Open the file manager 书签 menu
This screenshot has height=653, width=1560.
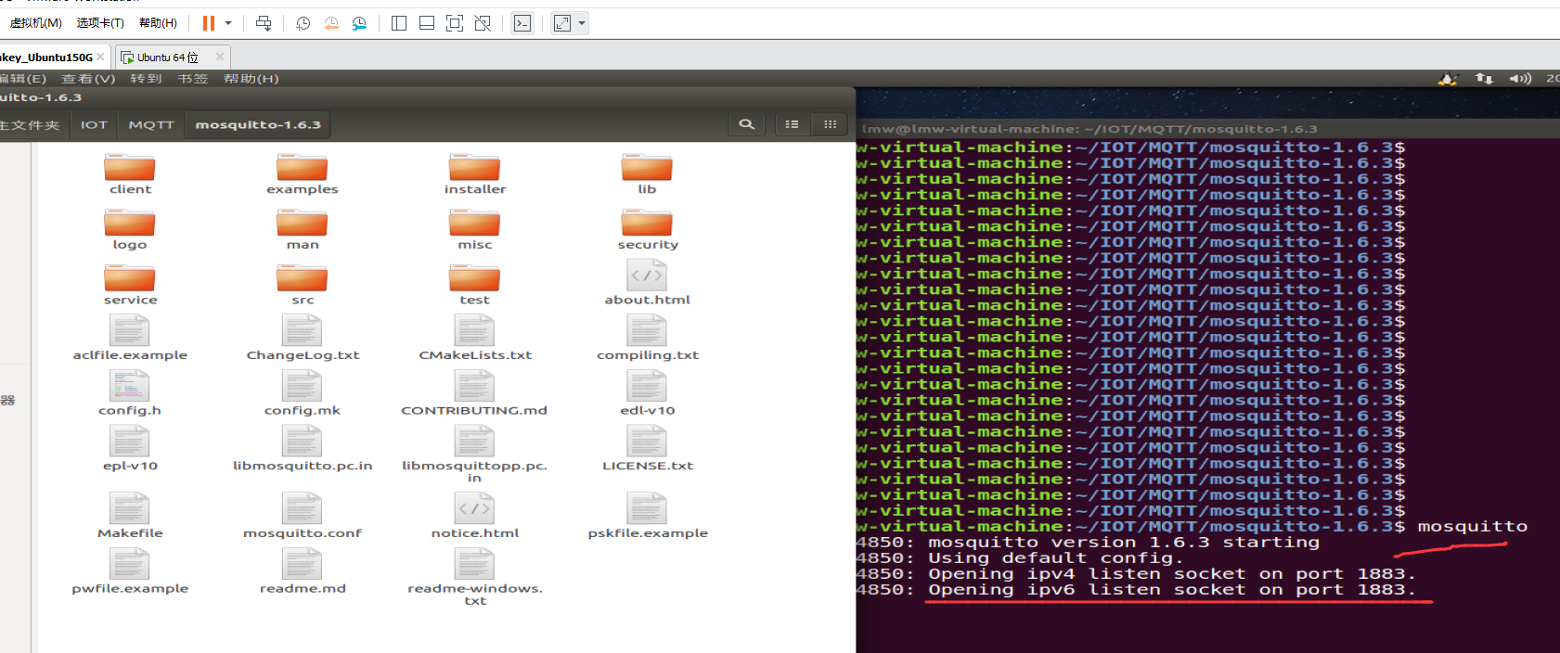point(192,79)
